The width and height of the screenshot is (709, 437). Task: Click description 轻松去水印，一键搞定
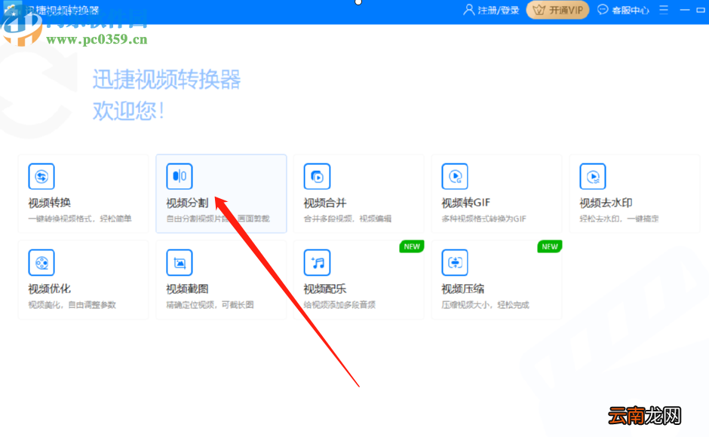619,218
